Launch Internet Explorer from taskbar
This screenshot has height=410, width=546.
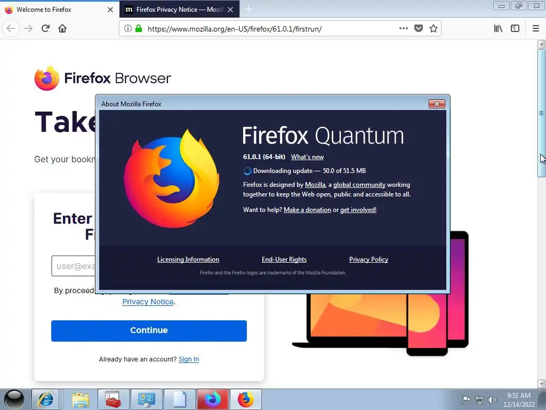tap(46, 399)
